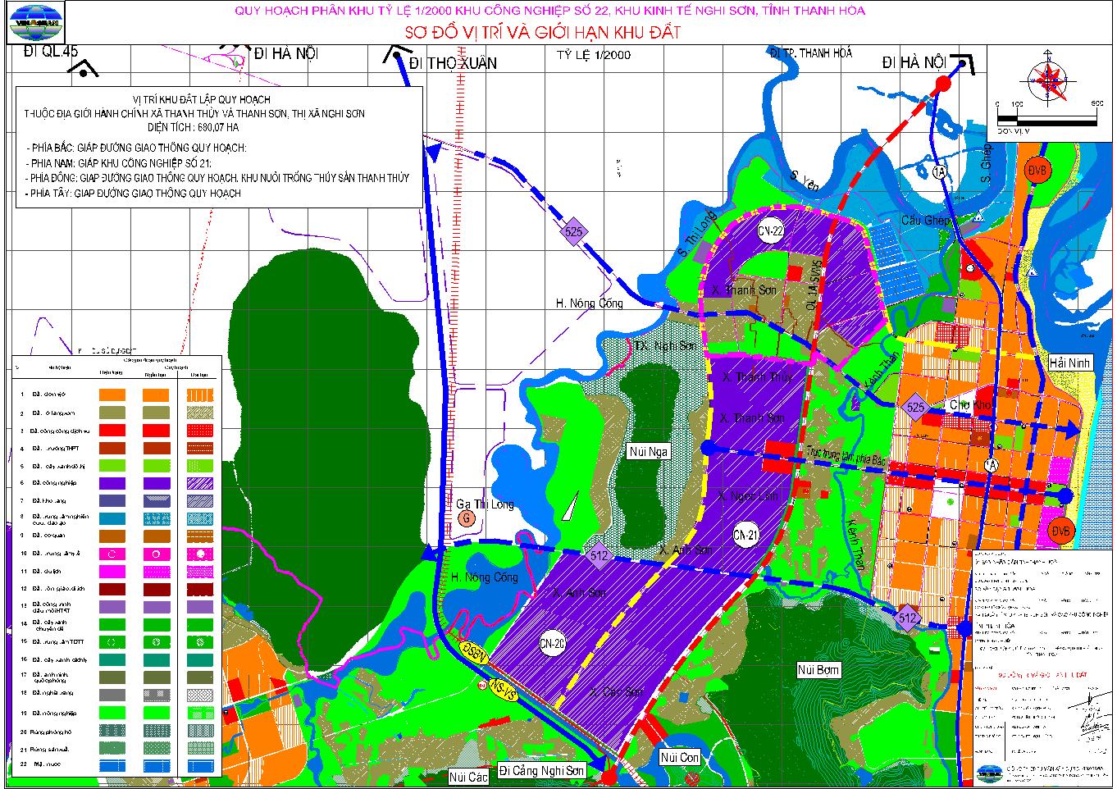Click the 'Núi Nga' mountain label

pyautogui.click(x=650, y=451)
